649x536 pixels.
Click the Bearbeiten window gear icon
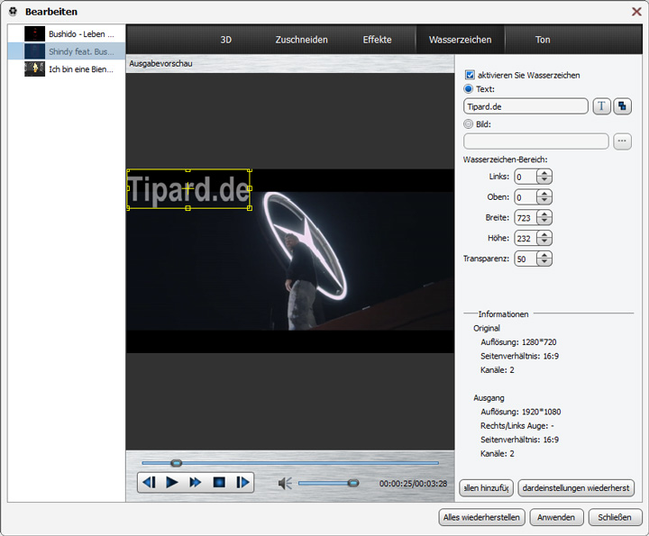pos(13,11)
